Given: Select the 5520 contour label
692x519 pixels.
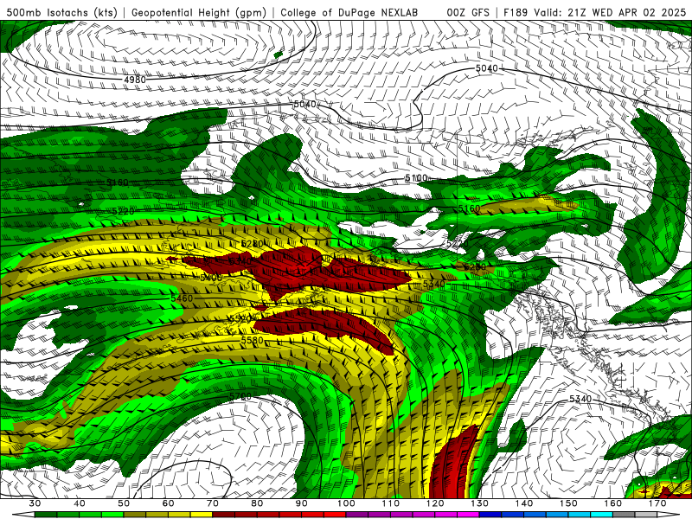Looking at the screenshot, I should [240, 318].
